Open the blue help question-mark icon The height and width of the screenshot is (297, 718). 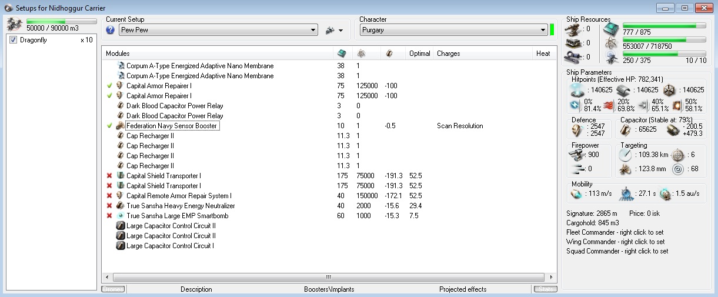111,30
